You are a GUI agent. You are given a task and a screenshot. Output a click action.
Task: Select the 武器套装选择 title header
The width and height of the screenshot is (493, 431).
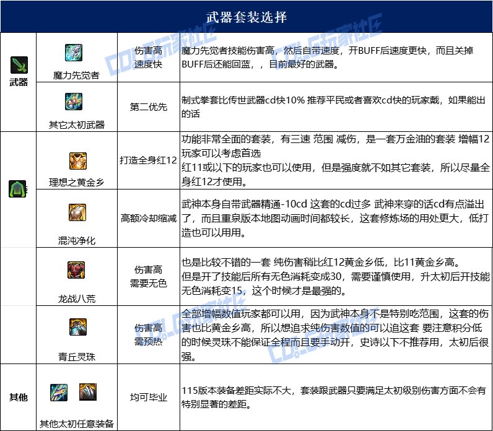click(x=246, y=17)
